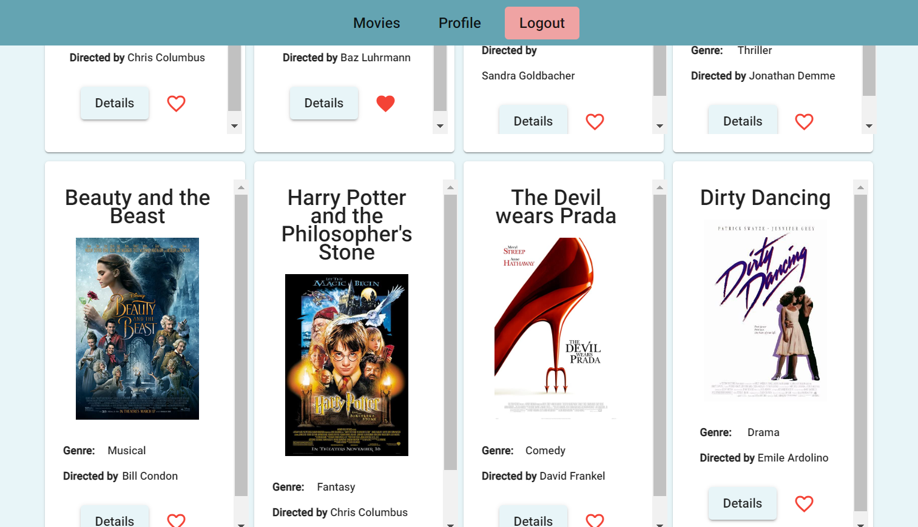Click scroll-down arrow on Baz Luhrmann card
This screenshot has height=527, width=918.
[x=440, y=126]
